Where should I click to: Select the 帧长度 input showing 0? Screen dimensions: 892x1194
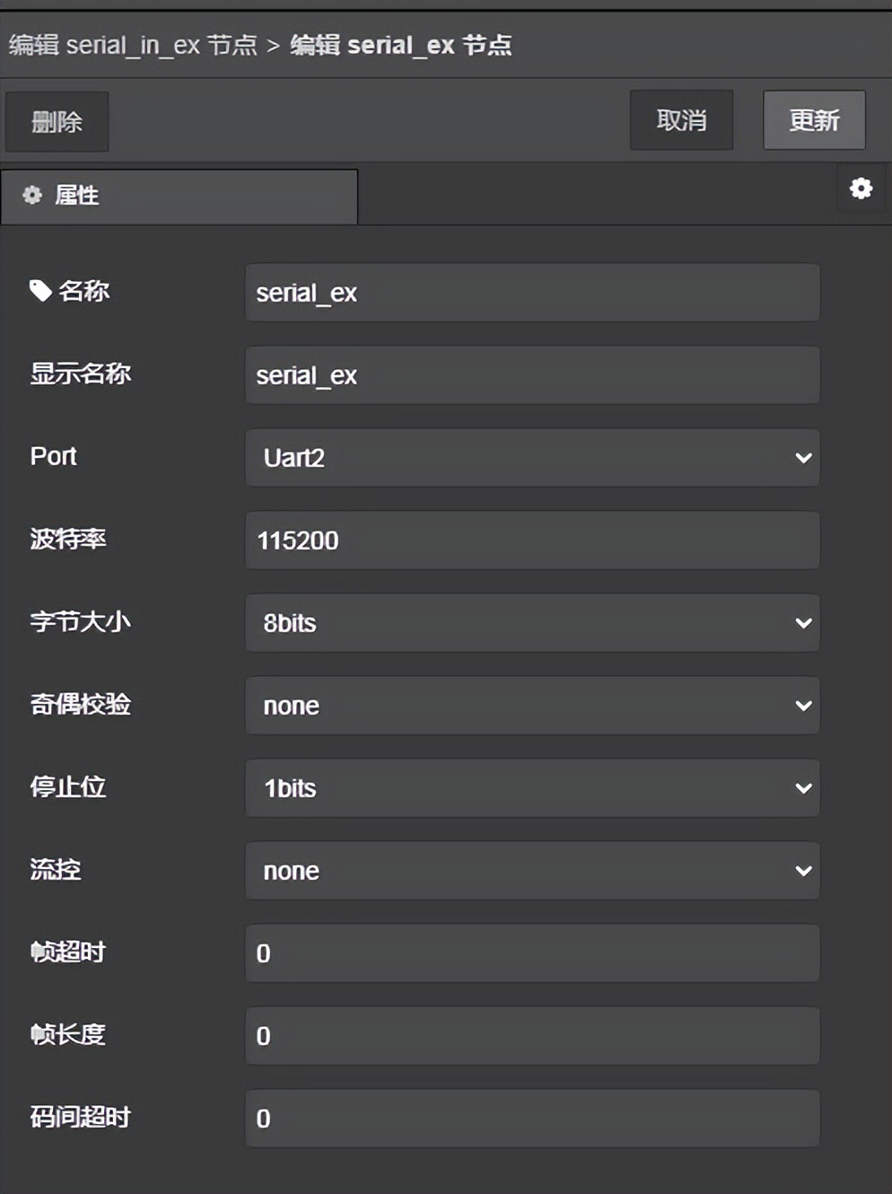[532, 1035]
